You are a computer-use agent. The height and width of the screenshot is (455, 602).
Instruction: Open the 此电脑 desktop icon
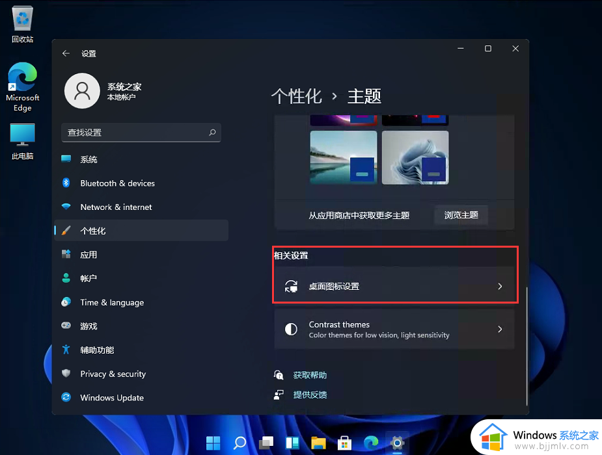click(22, 142)
